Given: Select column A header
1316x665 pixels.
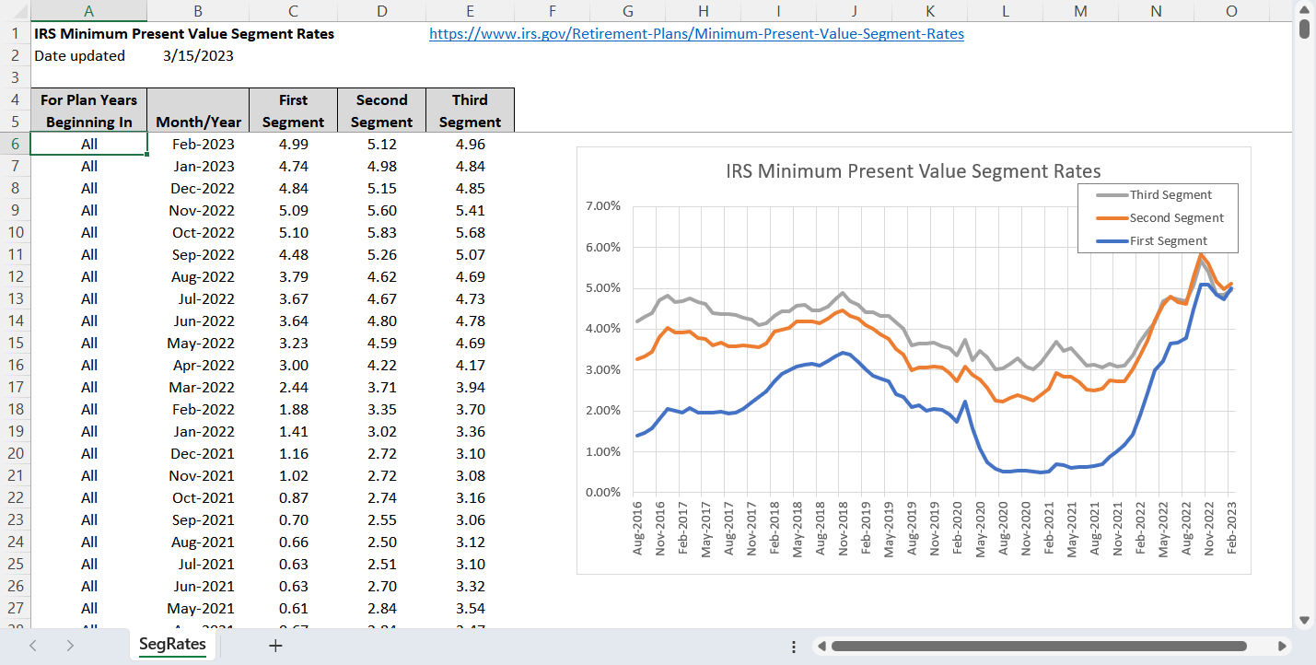Looking at the screenshot, I should pos(88,11).
